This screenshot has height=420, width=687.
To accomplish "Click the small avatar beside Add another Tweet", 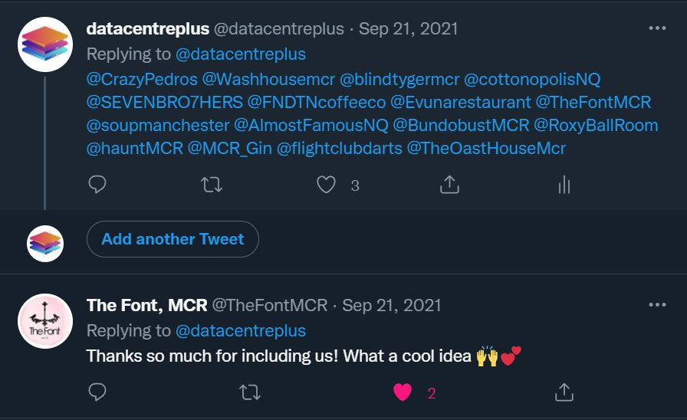I will click(45, 244).
